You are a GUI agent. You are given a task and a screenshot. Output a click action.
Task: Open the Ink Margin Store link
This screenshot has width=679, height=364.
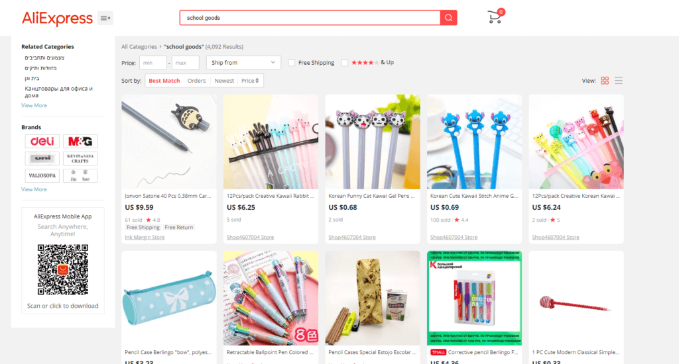[145, 238]
